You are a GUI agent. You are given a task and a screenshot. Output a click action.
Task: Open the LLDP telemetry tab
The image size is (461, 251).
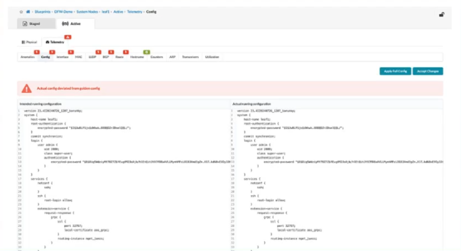92,57
